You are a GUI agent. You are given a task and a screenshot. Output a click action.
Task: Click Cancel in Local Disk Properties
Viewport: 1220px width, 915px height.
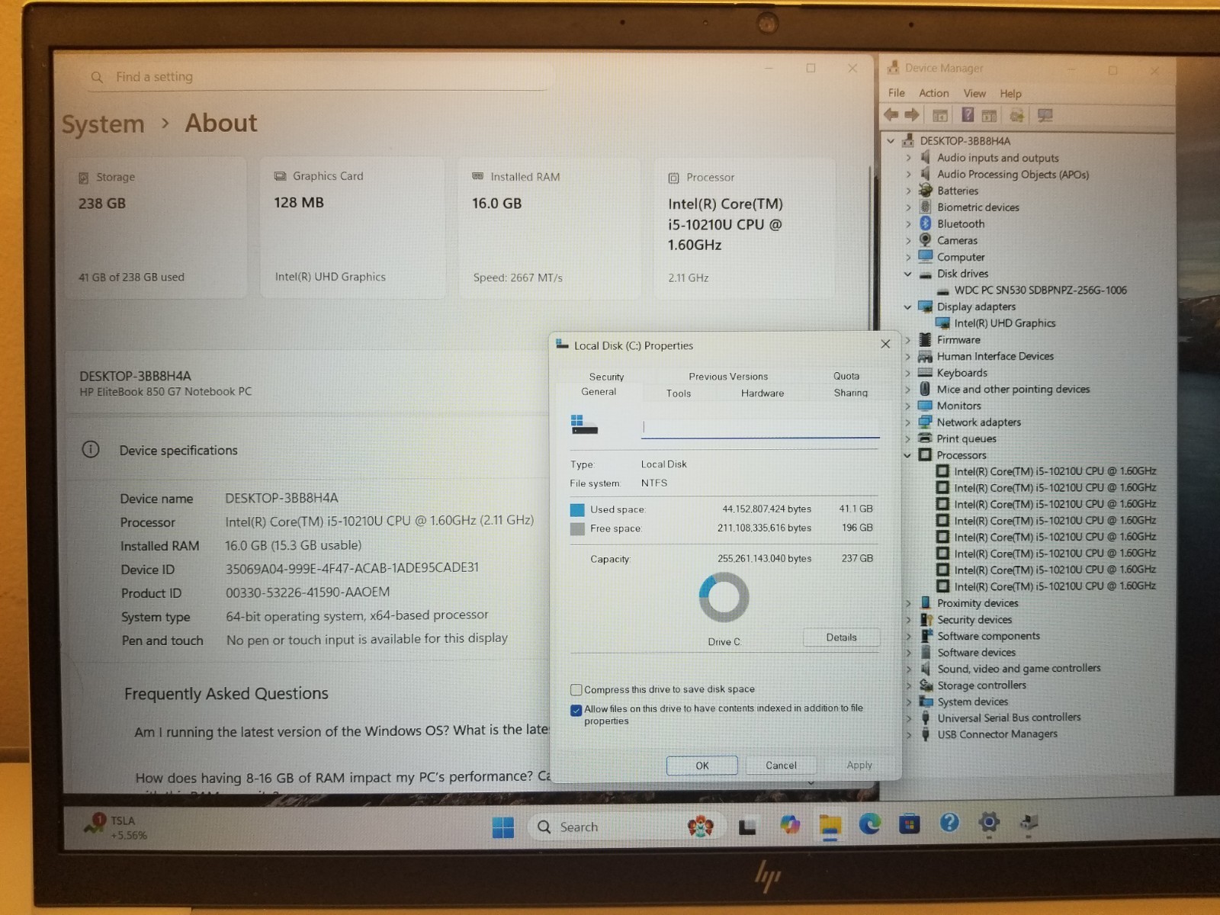tap(781, 766)
